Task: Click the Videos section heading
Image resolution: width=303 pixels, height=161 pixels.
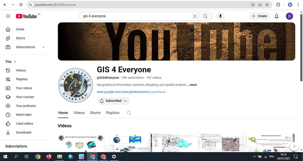Action: click(x=65, y=126)
